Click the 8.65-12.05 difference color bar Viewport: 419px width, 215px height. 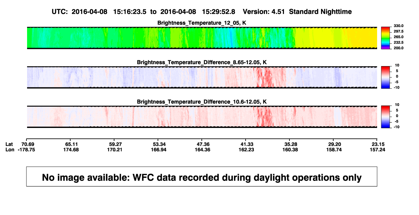[386, 78]
